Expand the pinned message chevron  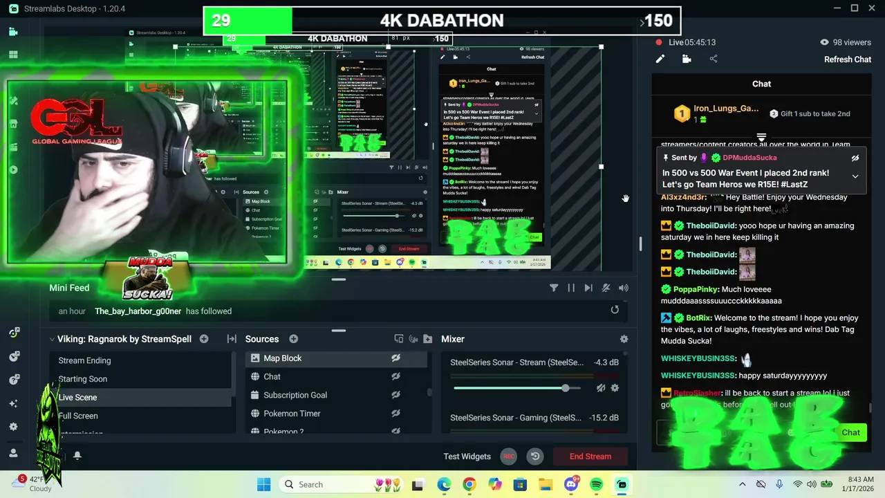point(855,176)
